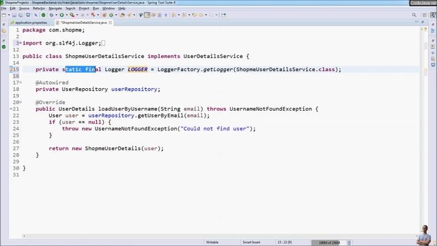This screenshot has width=437, height=246.
Task: Click the "Could not find user" string on line 24
Action: [215, 128]
